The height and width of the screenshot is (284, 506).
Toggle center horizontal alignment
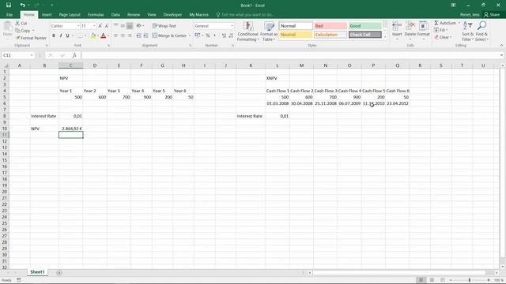tap(123, 35)
